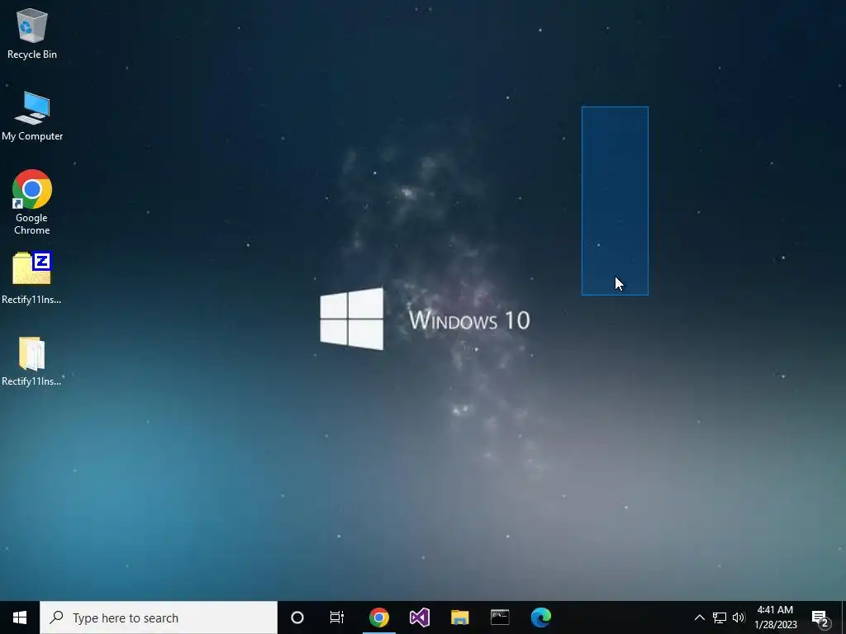This screenshot has height=634, width=846.
Task: Open Task View on the taskbar
Action: pos(337,617)
